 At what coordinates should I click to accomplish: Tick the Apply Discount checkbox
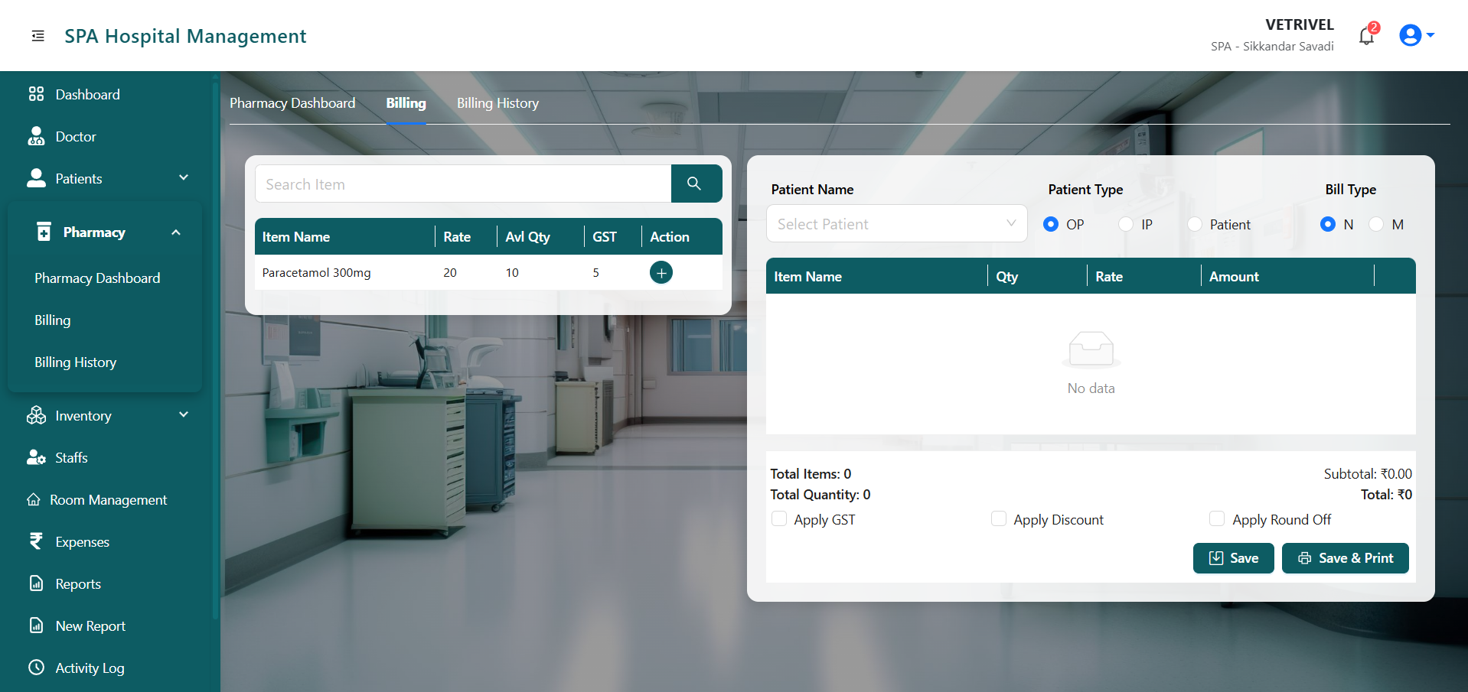tap(999, 519)
